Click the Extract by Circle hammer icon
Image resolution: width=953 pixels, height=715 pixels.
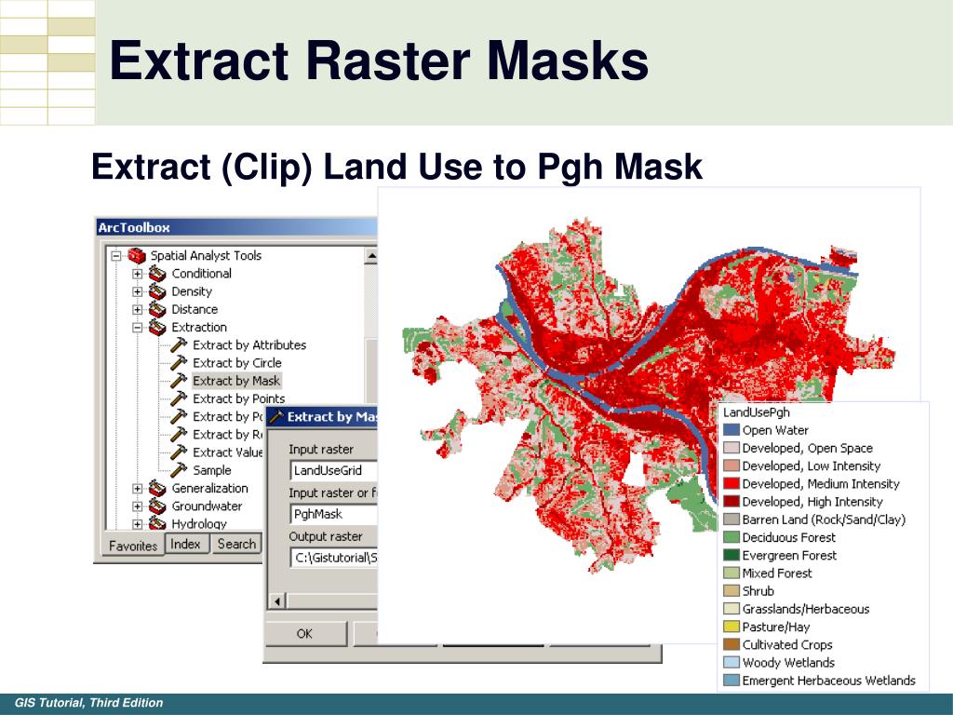pyautogui.click(x=179, y=363)
